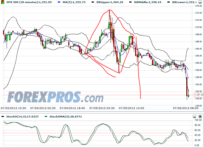Viewport: 204px width, 148px height.
Task: Click the 20.00 stochastic axis label
Action: click(x=197, y=140)
